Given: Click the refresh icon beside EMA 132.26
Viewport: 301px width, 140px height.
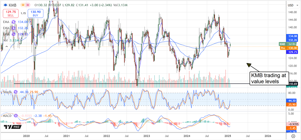Looking at the screenshot, I should (14, 28).
